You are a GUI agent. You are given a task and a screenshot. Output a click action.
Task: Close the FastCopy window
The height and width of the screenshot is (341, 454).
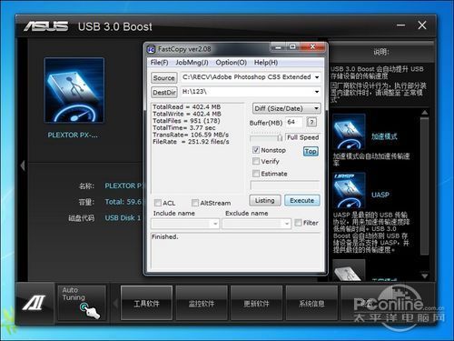pyautogui.click(x=312, y=47)
